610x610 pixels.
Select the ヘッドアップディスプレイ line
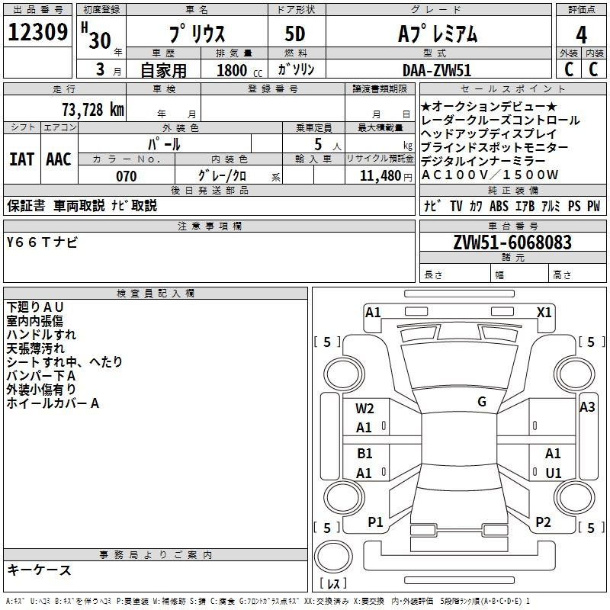[x=489, y=134]
